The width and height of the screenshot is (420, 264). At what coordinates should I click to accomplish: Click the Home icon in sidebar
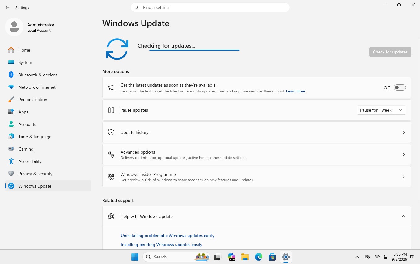pyautogui.click(x=11, y=50)
